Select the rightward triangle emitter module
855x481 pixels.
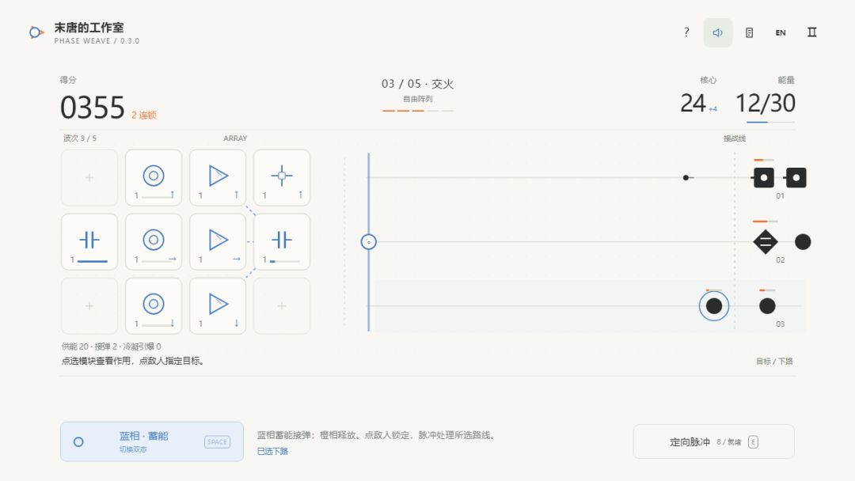coord(218,242)
